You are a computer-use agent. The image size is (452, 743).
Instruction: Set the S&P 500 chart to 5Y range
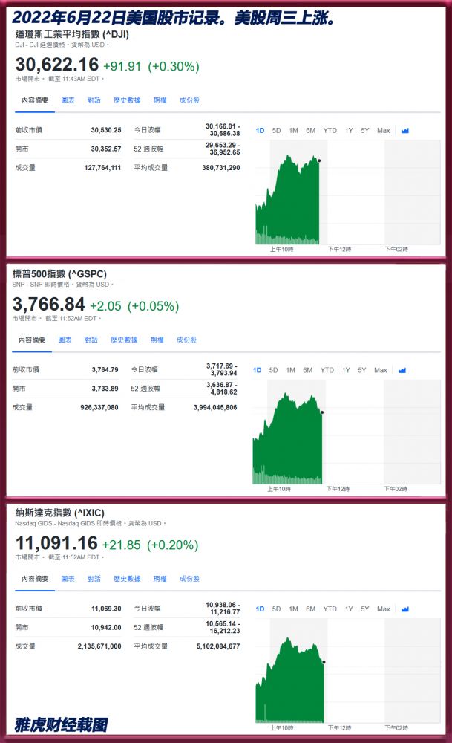pos(361,370)
